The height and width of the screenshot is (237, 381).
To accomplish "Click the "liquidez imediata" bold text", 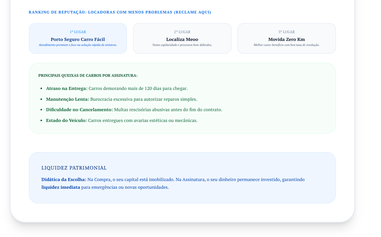I will coord(61,187).
